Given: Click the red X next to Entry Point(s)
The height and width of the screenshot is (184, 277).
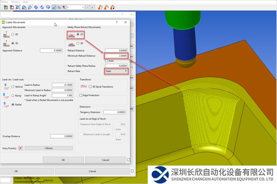Looking at the screenshot, I should (x=20, y=148).
